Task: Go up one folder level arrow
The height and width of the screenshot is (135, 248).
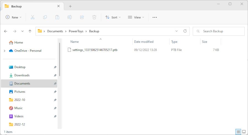Action: coord(30,31)
